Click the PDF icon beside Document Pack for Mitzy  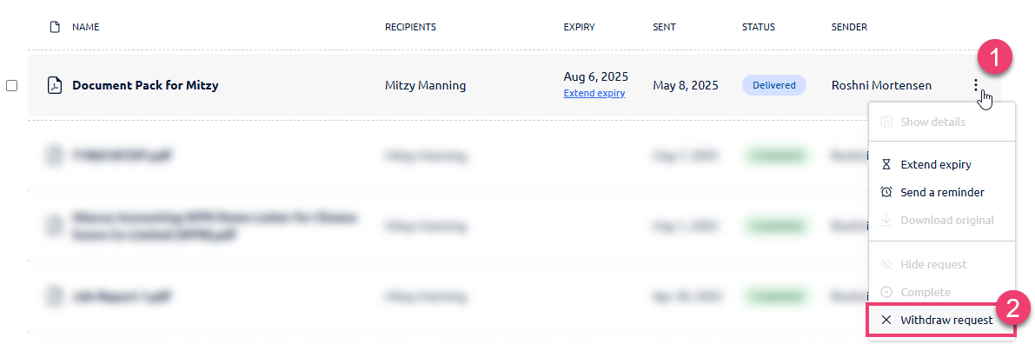(x=56, y=85)
